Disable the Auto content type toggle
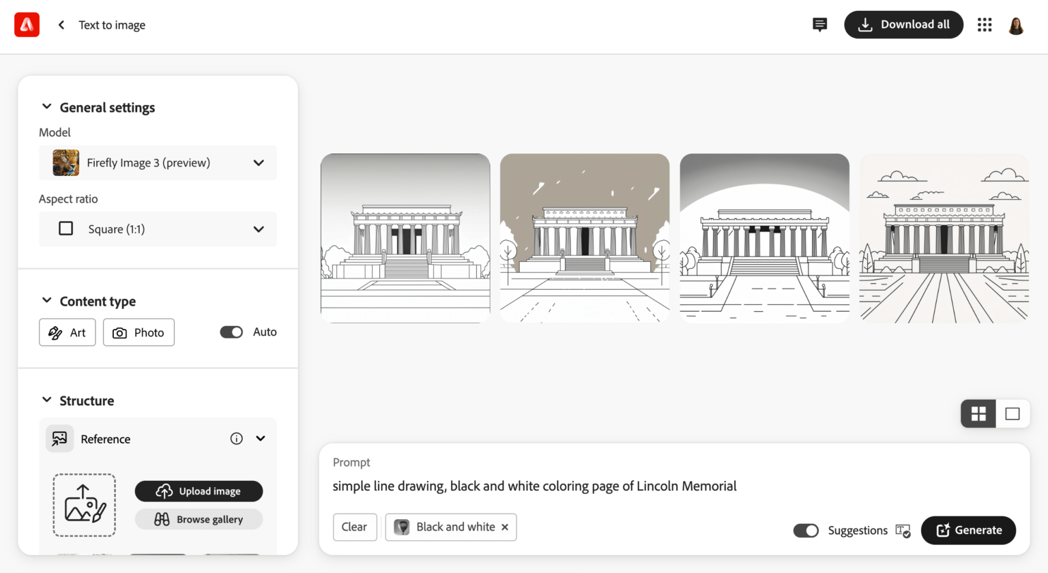The height and width of the screenshot is (573, 1048). 231,332
